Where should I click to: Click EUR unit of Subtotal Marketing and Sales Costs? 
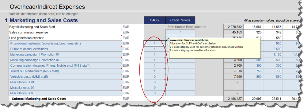coord(126,99)
